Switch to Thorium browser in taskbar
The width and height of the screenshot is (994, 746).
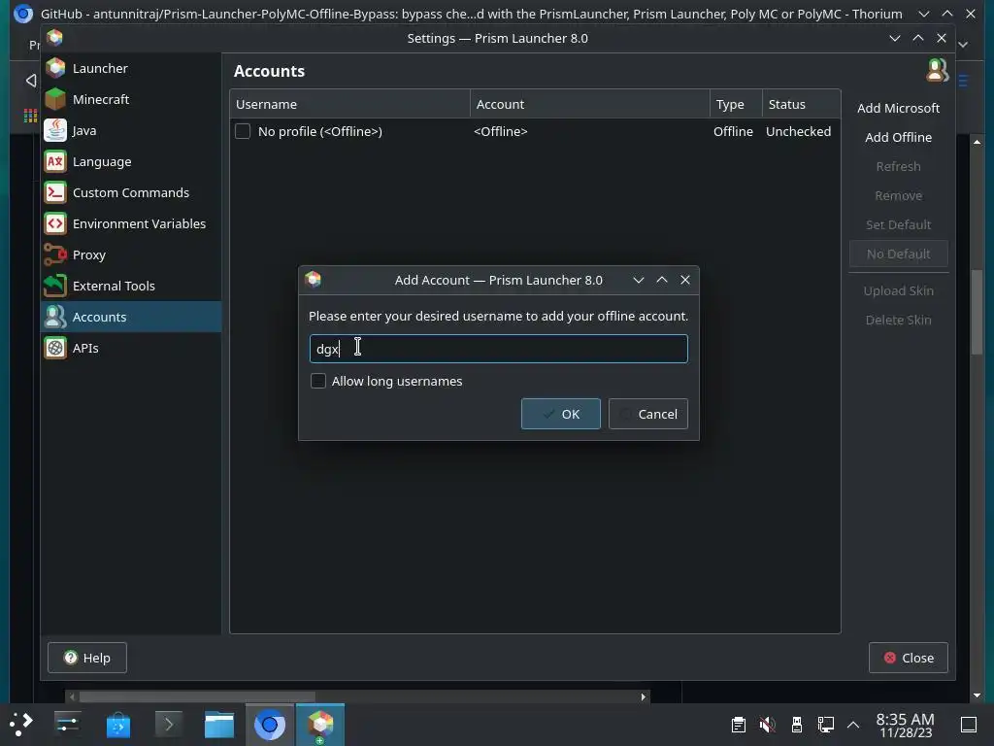click(270, 724)
